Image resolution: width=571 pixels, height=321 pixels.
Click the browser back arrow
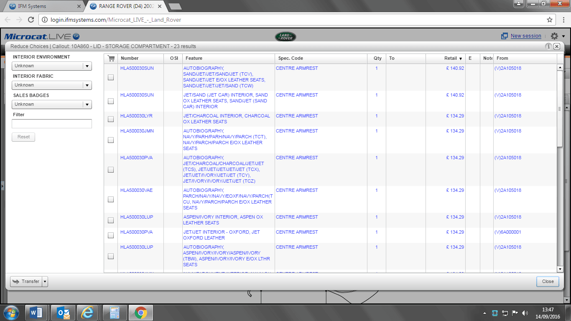8,20
